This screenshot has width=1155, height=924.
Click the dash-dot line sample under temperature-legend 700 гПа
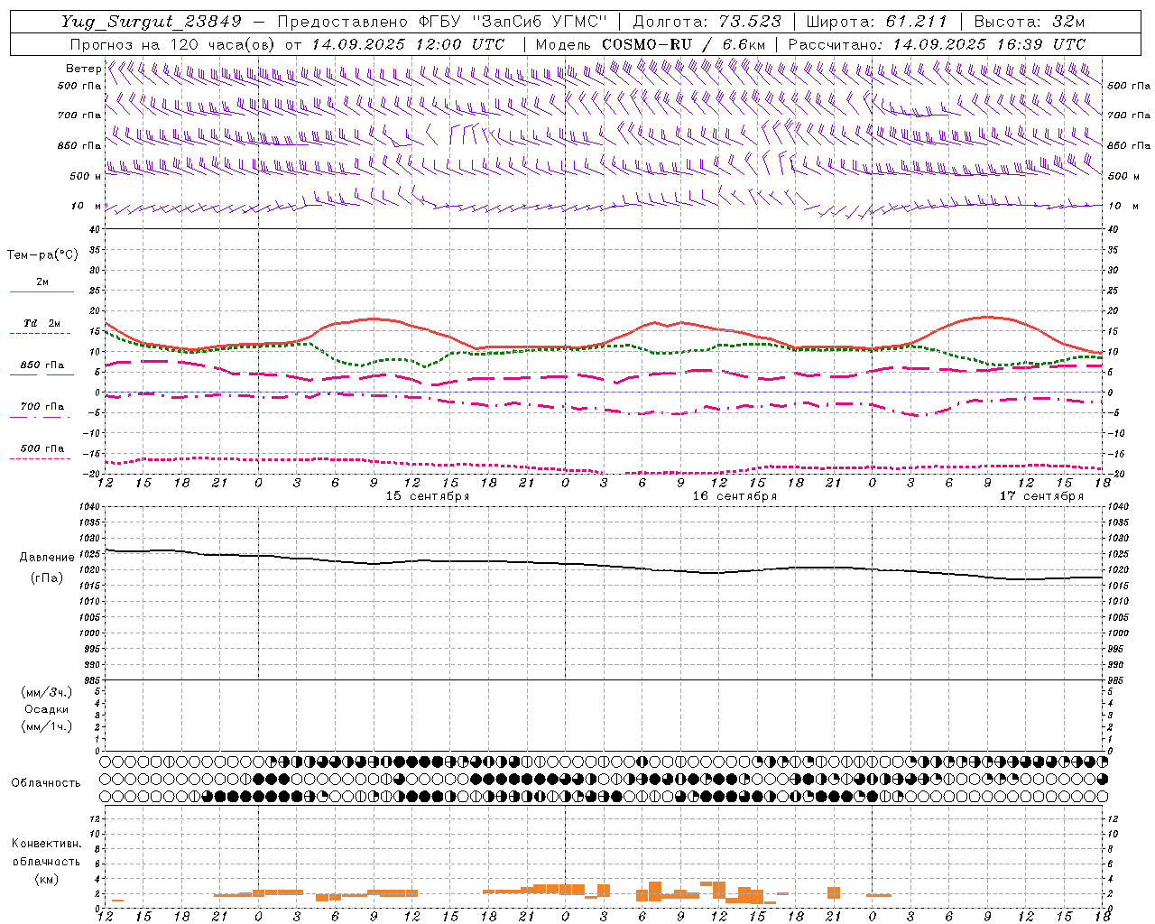(x=41, y=417)
